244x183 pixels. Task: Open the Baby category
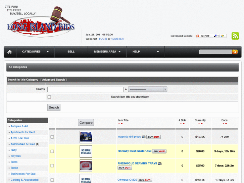(13, 150)
